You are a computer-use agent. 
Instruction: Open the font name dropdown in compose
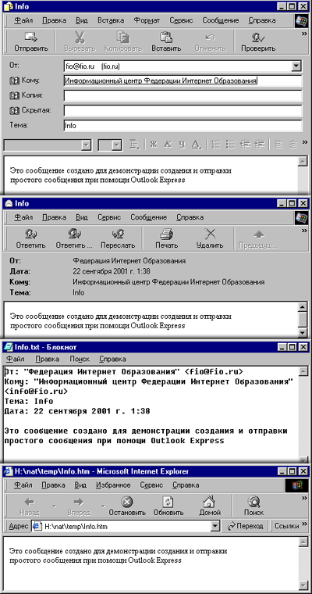click(x=87, y=145)
